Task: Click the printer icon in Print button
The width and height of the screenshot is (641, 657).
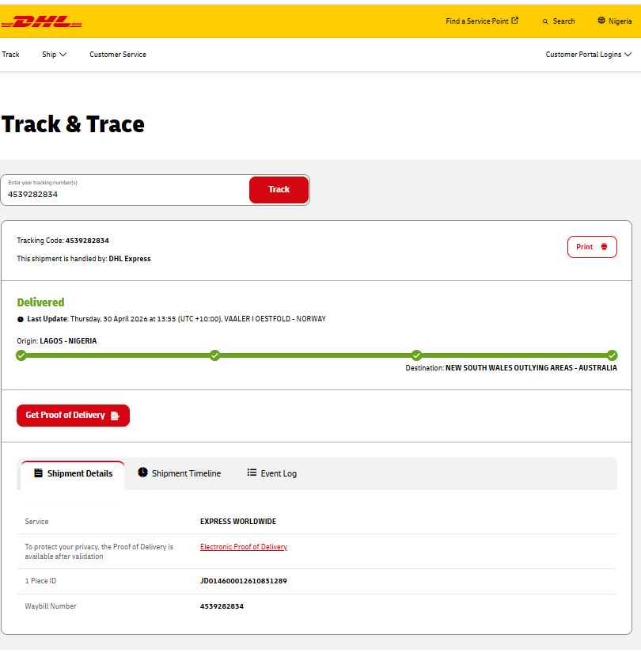Action: [604, 247]
